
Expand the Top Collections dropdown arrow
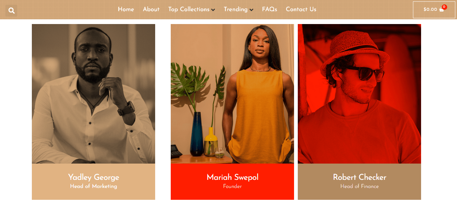point(213,10)
